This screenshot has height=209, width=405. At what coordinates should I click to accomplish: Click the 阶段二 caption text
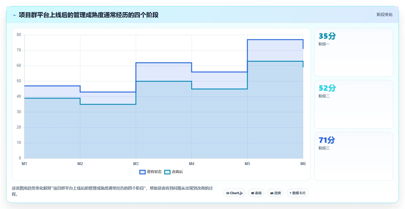tap(324, 96)
